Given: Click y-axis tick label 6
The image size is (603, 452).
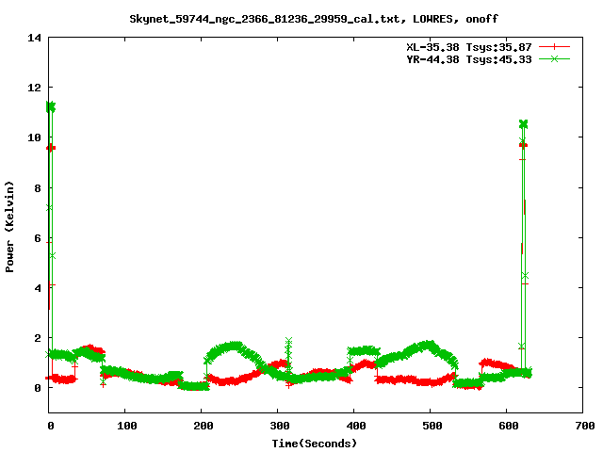Looking at the screenshot, I should pos(38,238).
